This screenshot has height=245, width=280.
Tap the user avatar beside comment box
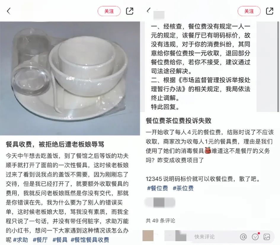148,236
